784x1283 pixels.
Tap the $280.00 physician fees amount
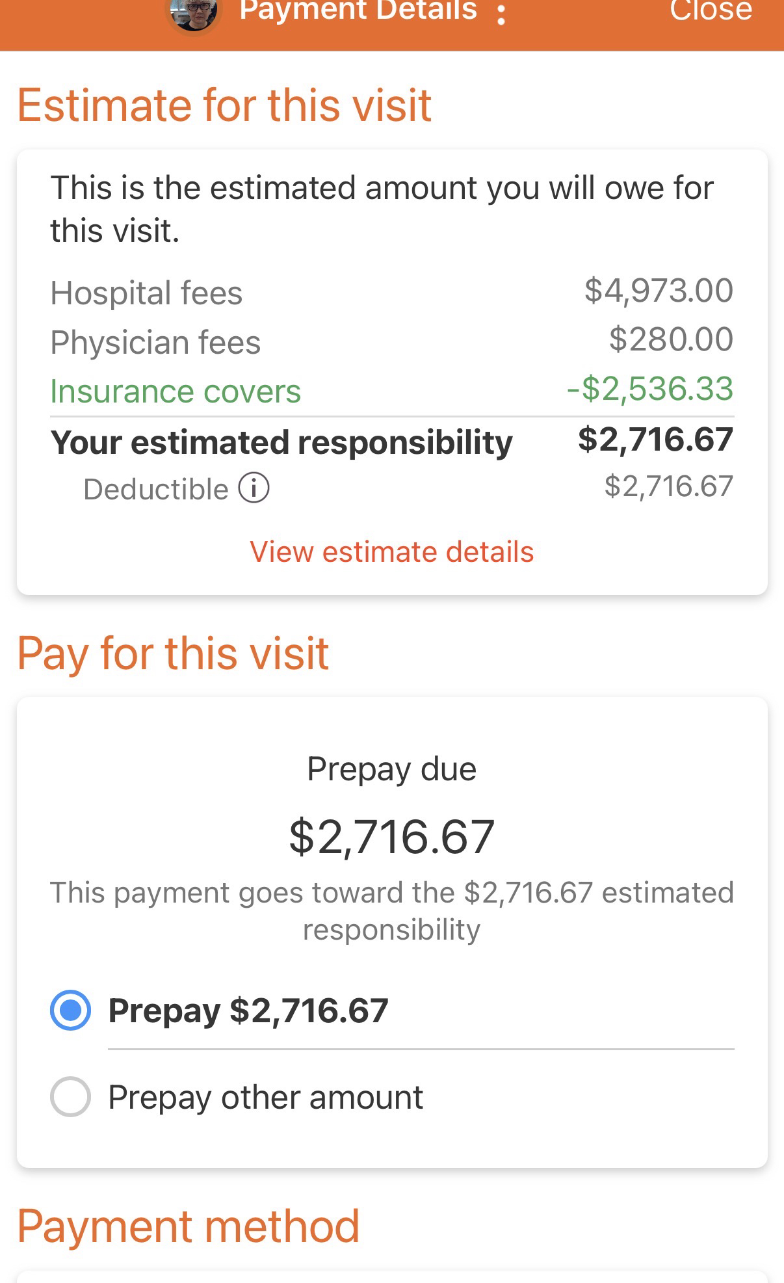671,339
